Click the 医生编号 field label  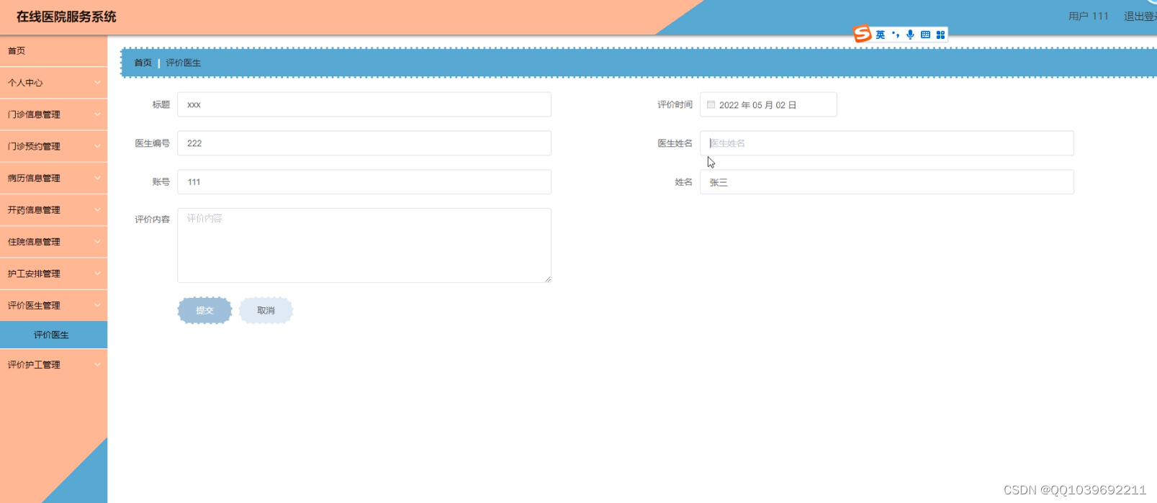[x=153, y=143]
